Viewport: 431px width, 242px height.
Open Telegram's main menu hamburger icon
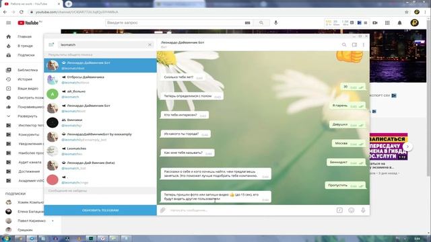point(51,44)
